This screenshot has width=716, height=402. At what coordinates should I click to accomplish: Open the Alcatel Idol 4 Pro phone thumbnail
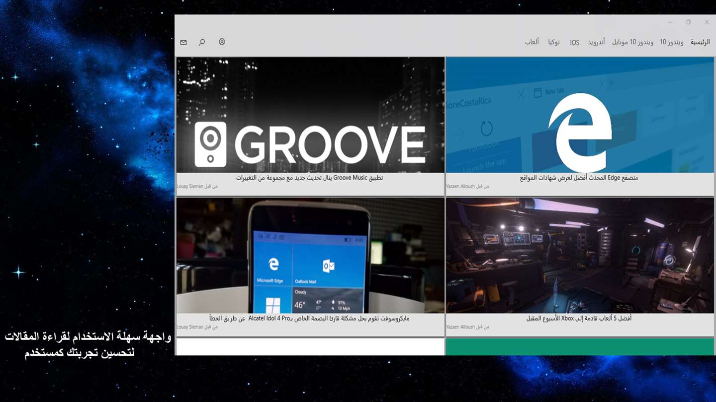pyautogui.click(x=310, y=256)
